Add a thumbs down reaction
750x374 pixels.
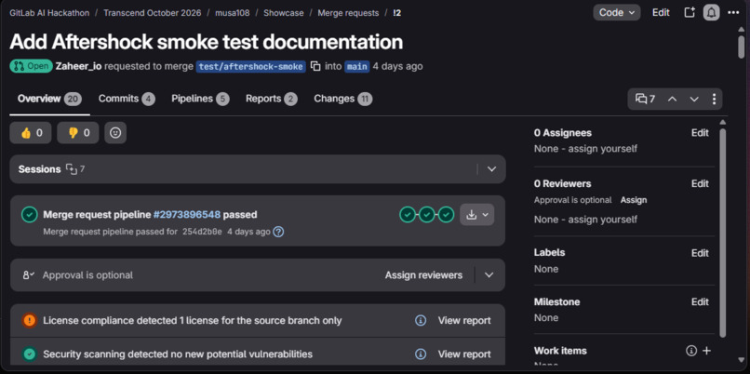(x=78, y=133)
